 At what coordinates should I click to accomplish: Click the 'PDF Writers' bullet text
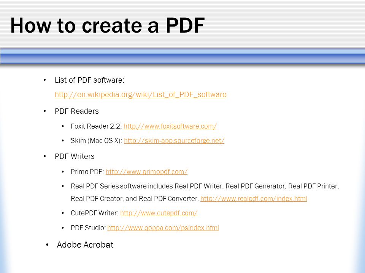click(x=75, y=156)
